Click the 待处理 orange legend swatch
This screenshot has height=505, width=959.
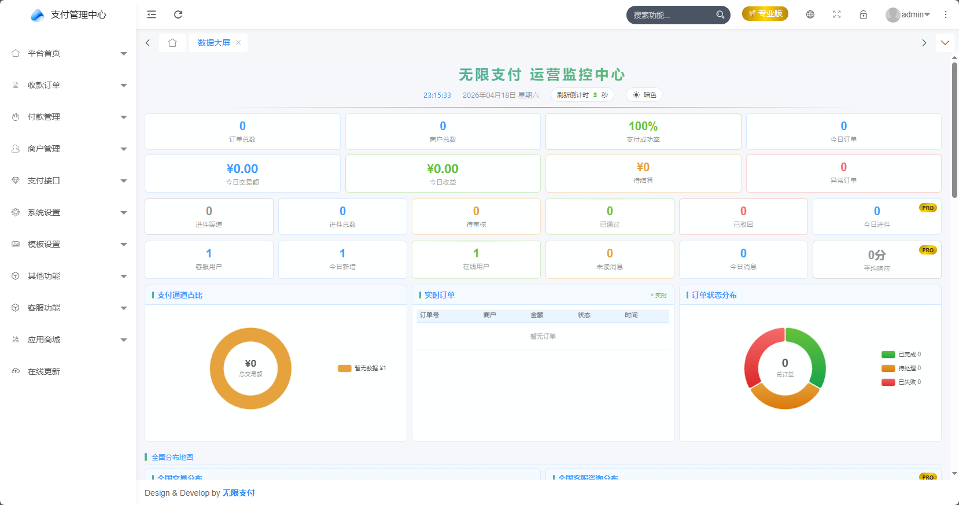888,368
